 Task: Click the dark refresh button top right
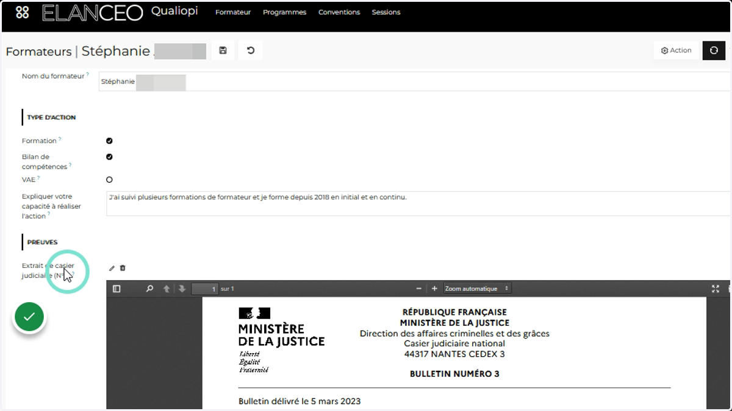pos(714,51)
